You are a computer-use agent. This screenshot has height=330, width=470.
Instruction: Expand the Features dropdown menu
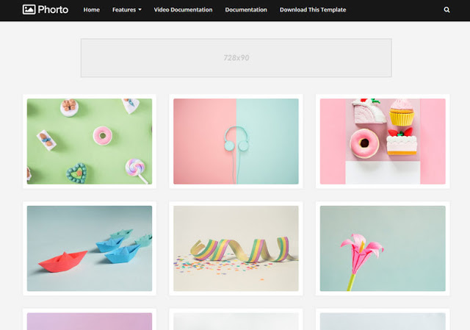[127, 10]
